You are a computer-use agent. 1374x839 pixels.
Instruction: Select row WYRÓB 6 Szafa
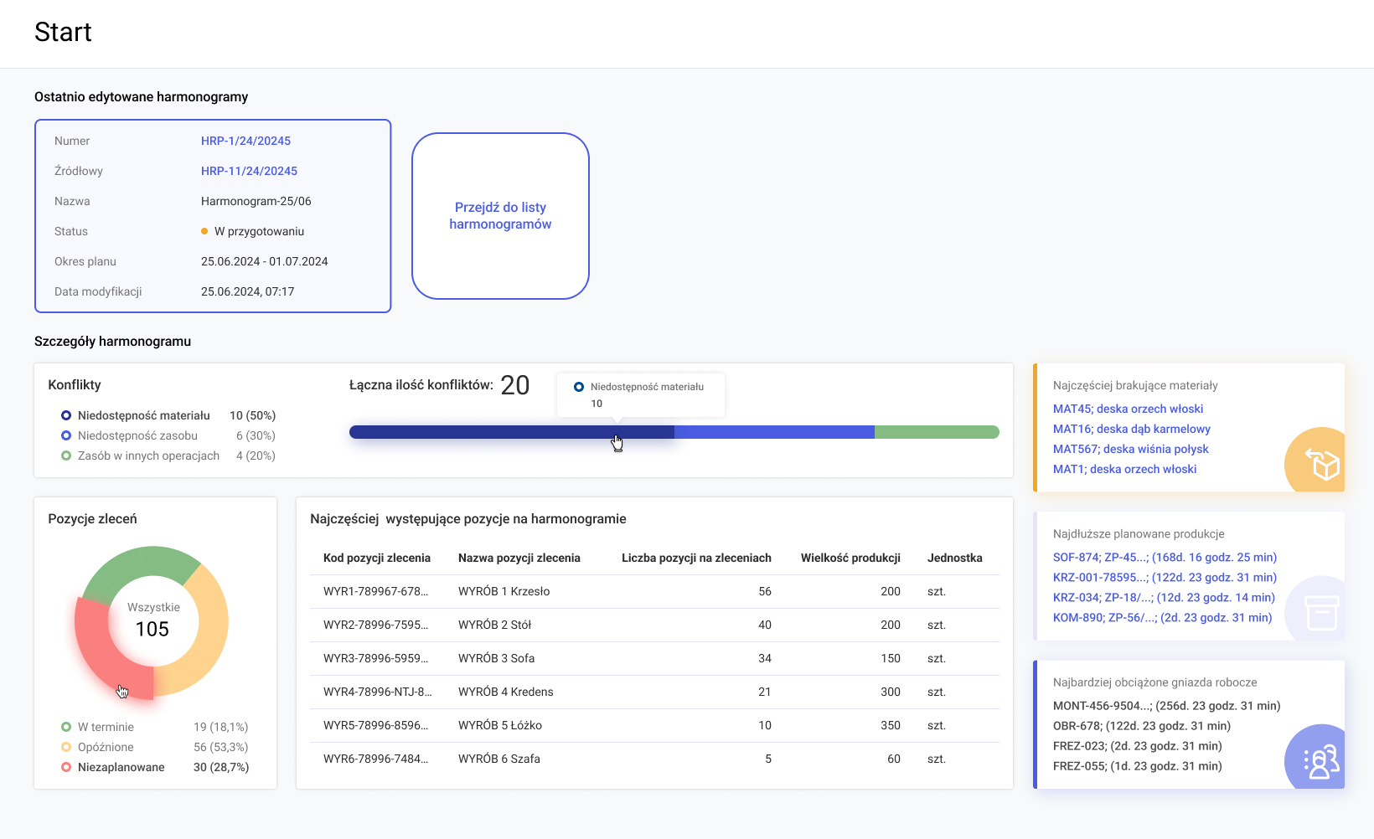coord(654,759)
